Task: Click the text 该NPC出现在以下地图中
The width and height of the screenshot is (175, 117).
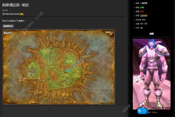Action: pyautogui.click(x=14, y=21)
